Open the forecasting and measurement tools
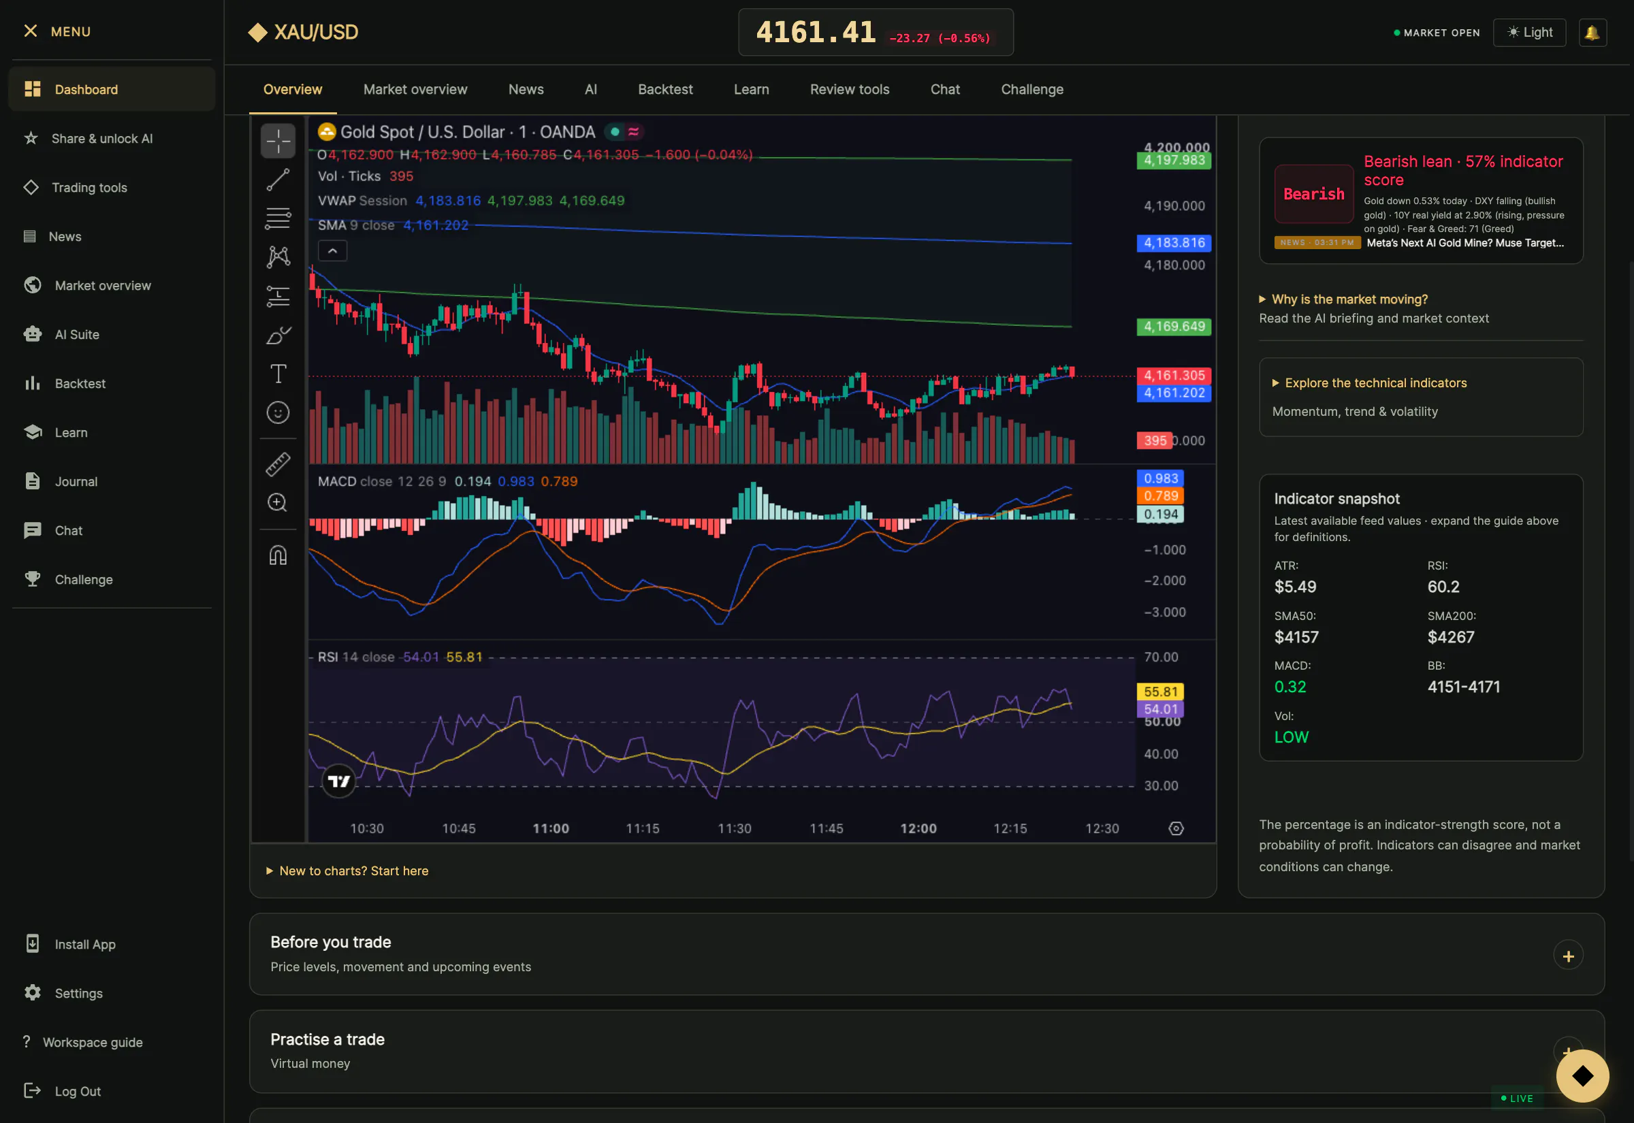 [x=278, y=296]
